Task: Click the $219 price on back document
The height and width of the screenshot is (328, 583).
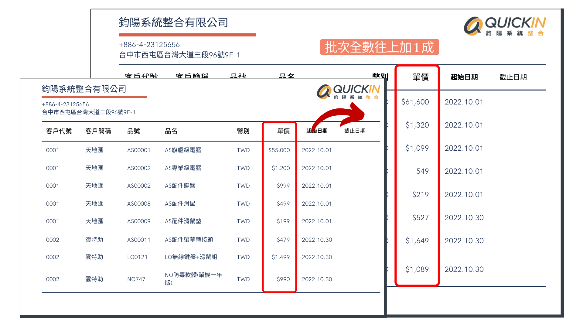Action: [420, 194]
